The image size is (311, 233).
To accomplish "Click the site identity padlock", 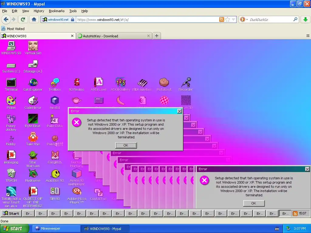I will pyautogui.click(x=73, y=19).
